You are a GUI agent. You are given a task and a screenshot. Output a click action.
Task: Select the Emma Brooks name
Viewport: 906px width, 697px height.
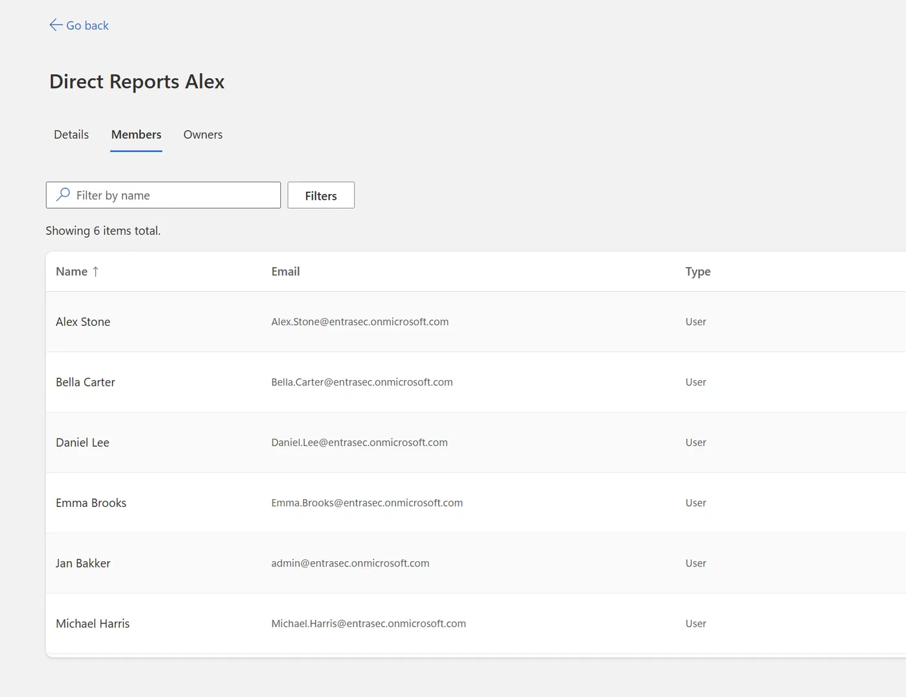(91, 503)
